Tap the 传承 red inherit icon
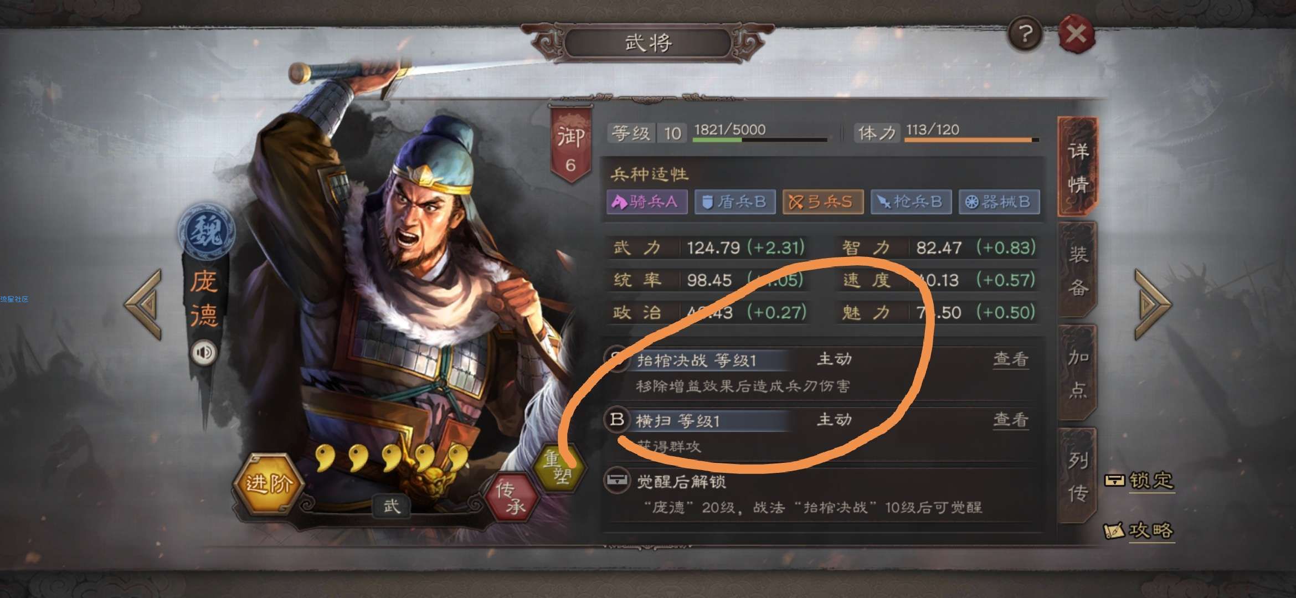The height and width of the screenshot is (598, 1296). [511, 497]
